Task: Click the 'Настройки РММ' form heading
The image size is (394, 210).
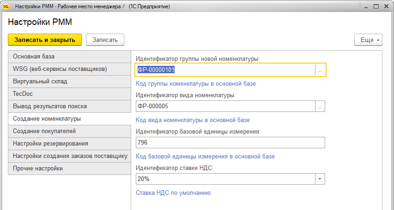Action: tap(40, 22)
